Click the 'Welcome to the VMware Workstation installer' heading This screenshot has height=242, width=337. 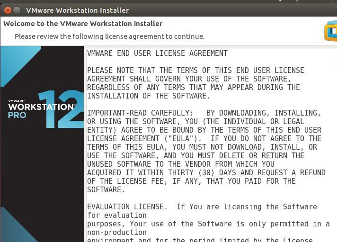click(x=83, y=24)
